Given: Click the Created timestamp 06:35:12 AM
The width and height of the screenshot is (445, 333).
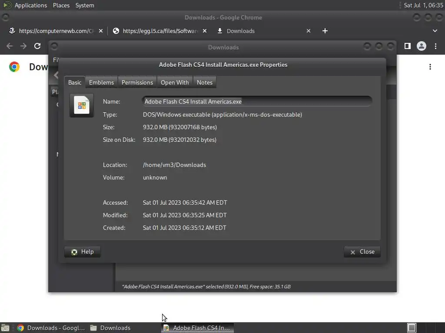Looking at the screenshot, I should (184, 228).
